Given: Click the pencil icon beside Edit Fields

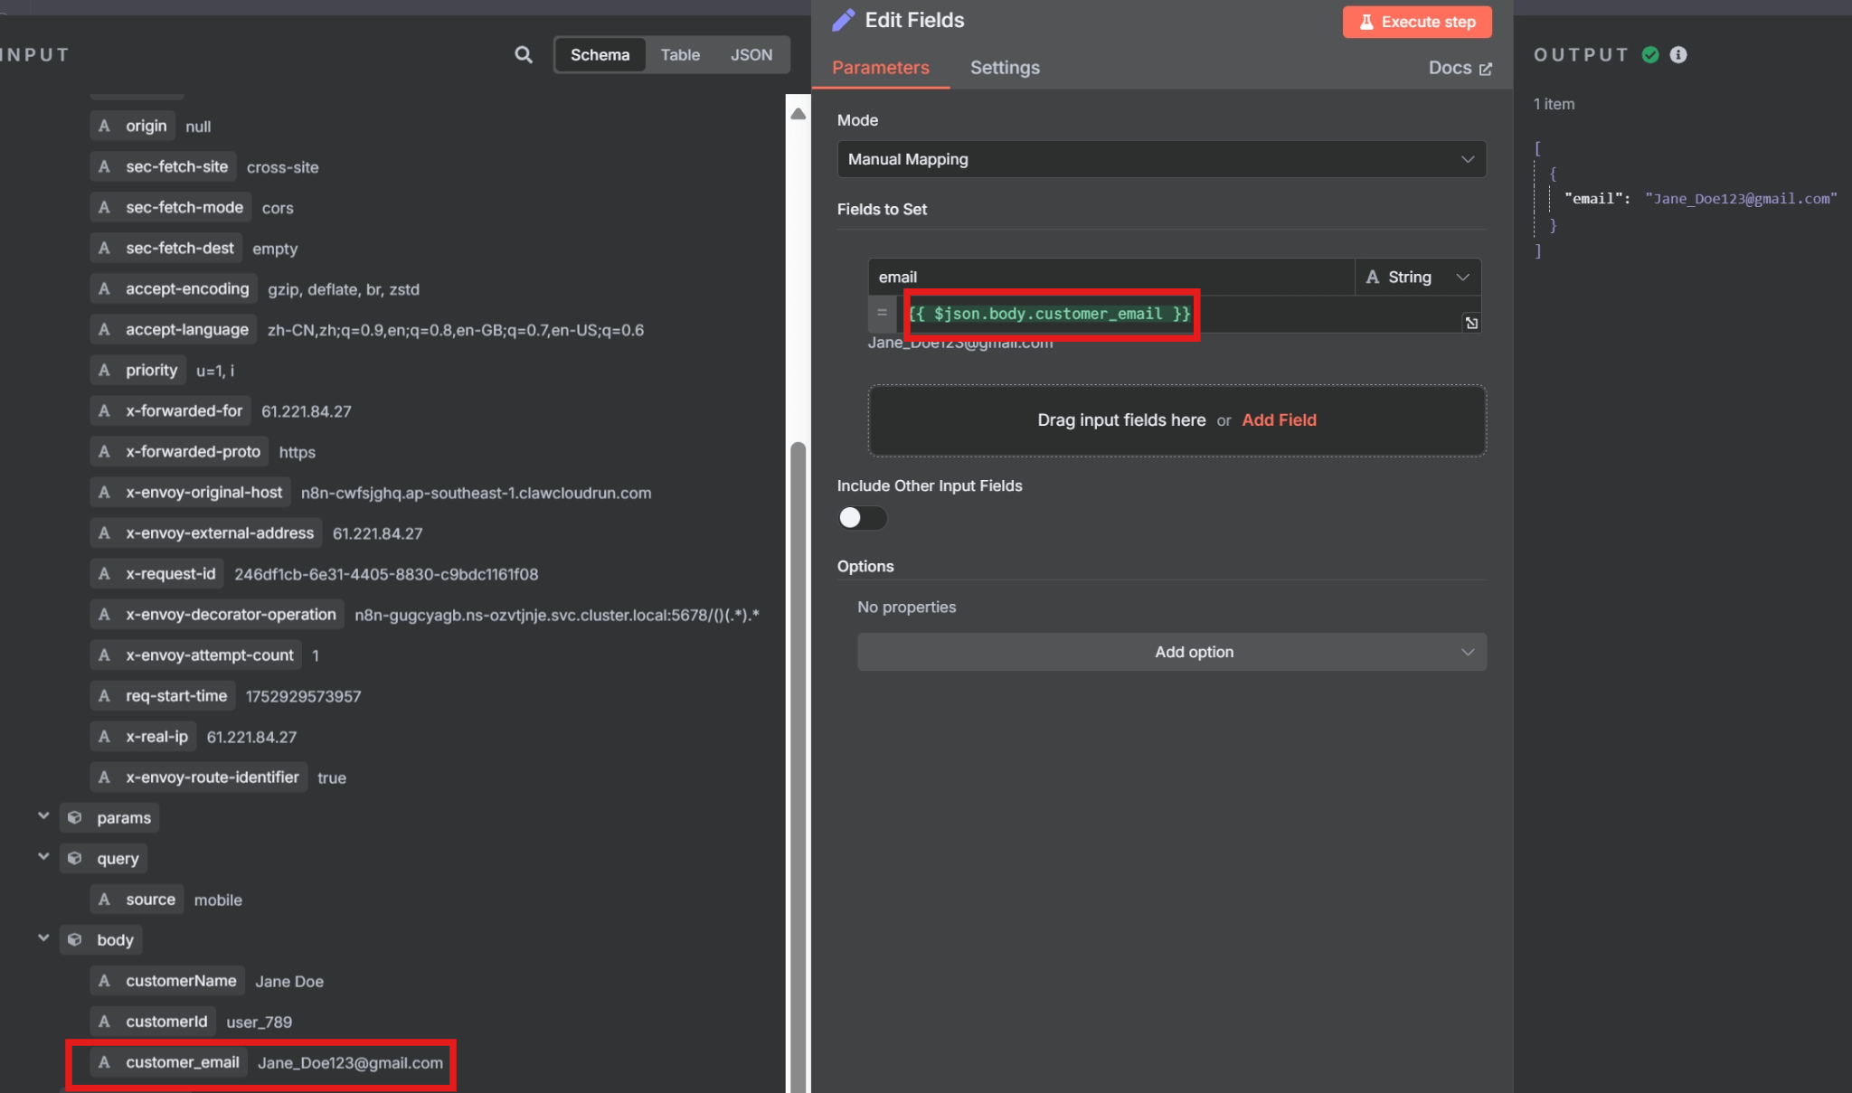Looking at the screenshot, I should (x=844, y=20).
